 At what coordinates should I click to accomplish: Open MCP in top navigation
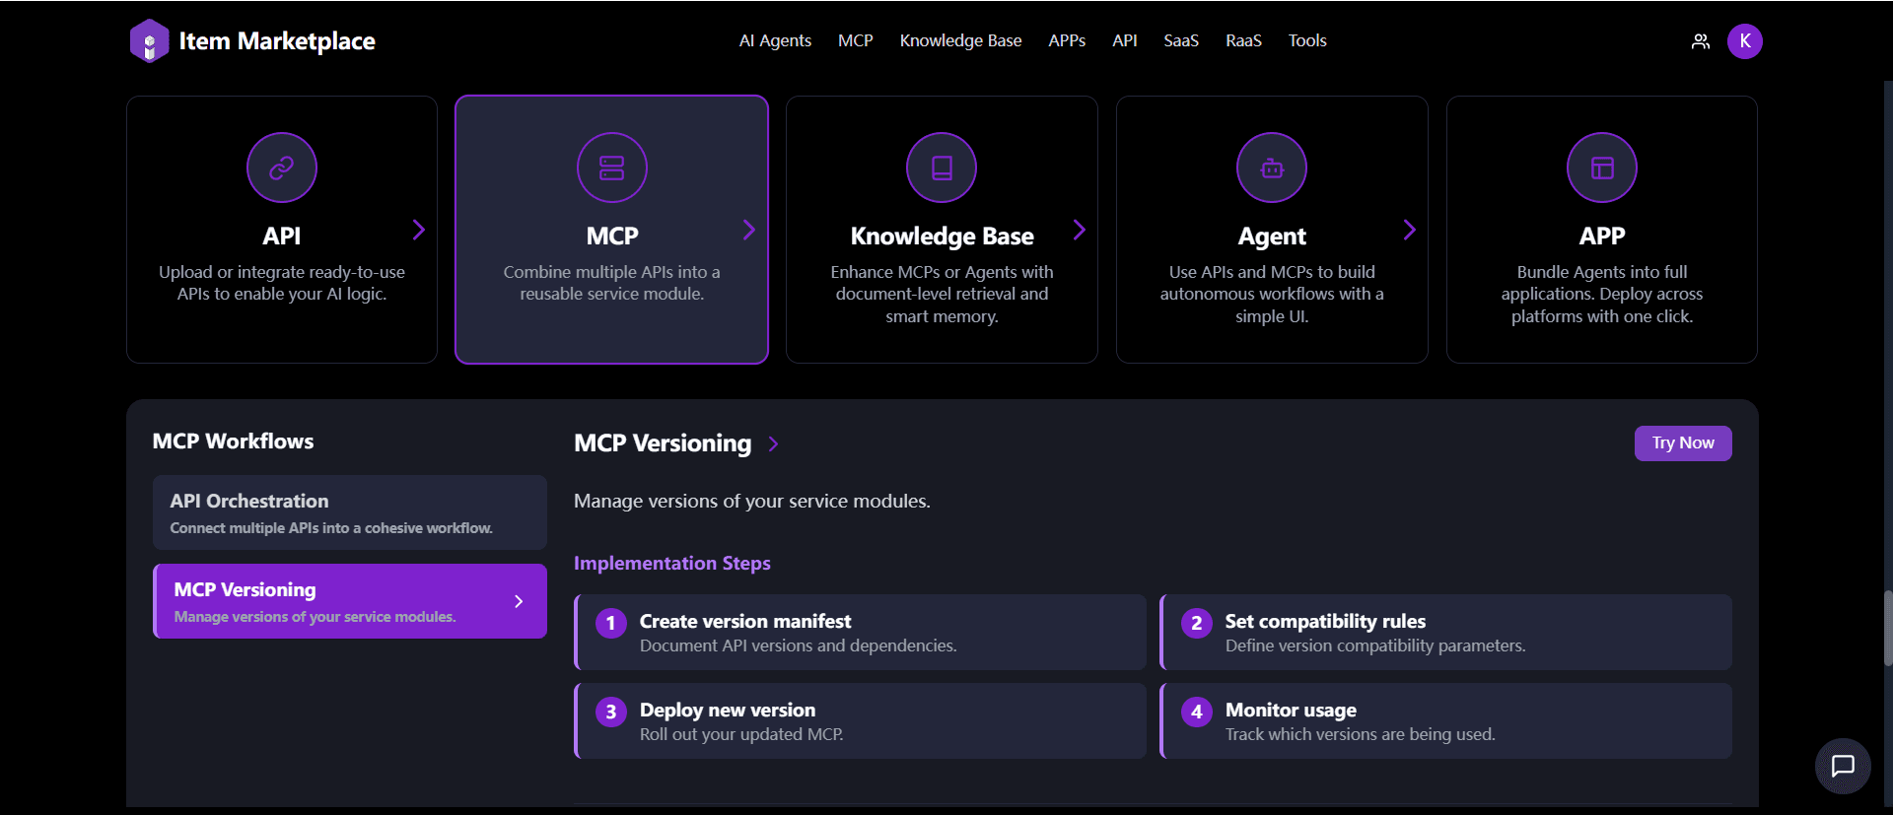click(x=856, y=40)
